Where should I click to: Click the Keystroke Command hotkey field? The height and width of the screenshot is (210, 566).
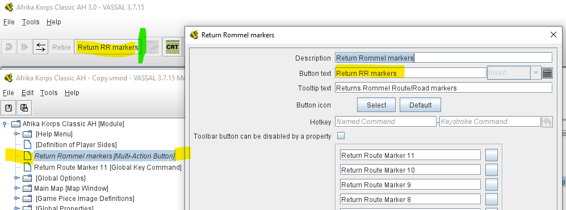pos(490,122)
